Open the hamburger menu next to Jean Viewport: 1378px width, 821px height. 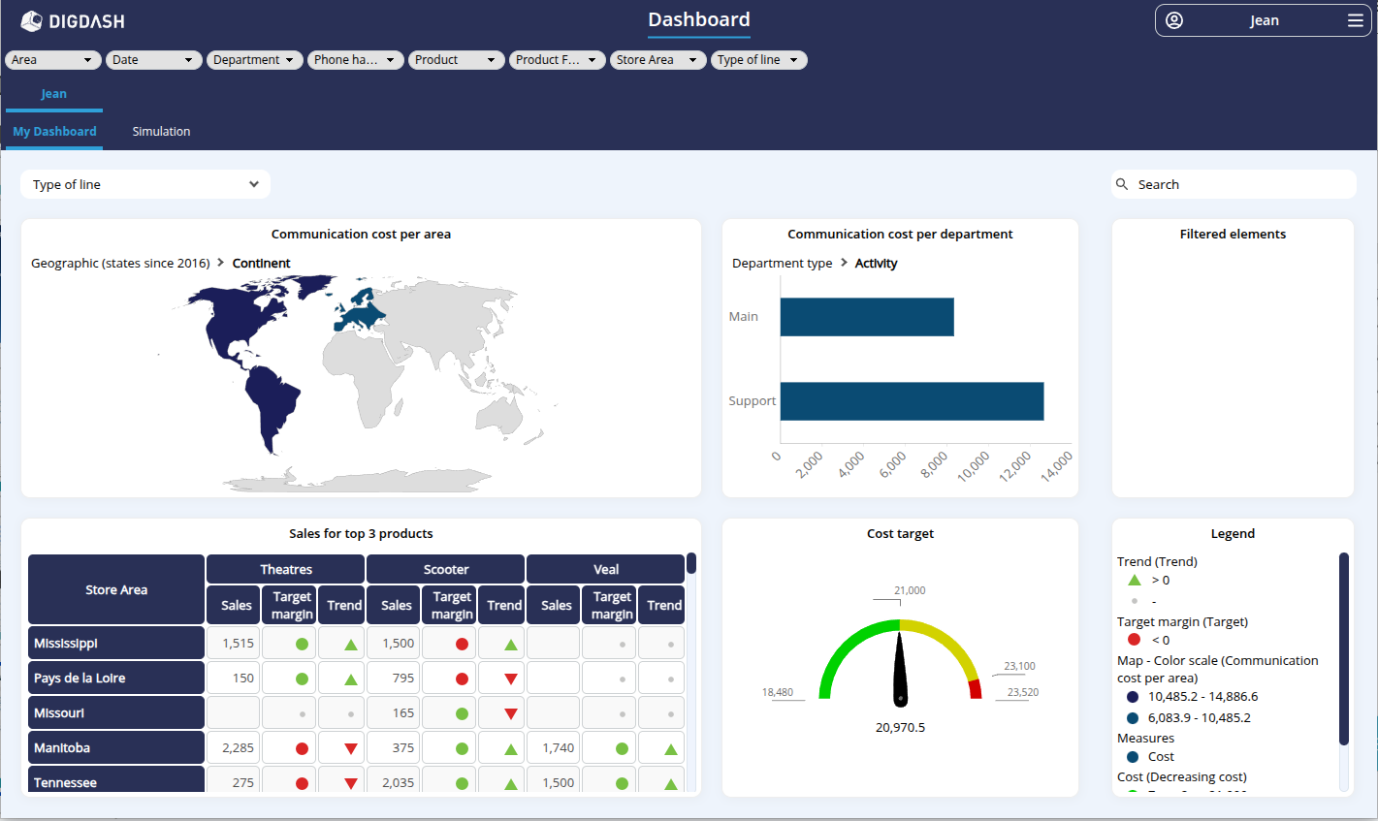click(1355, 20)
